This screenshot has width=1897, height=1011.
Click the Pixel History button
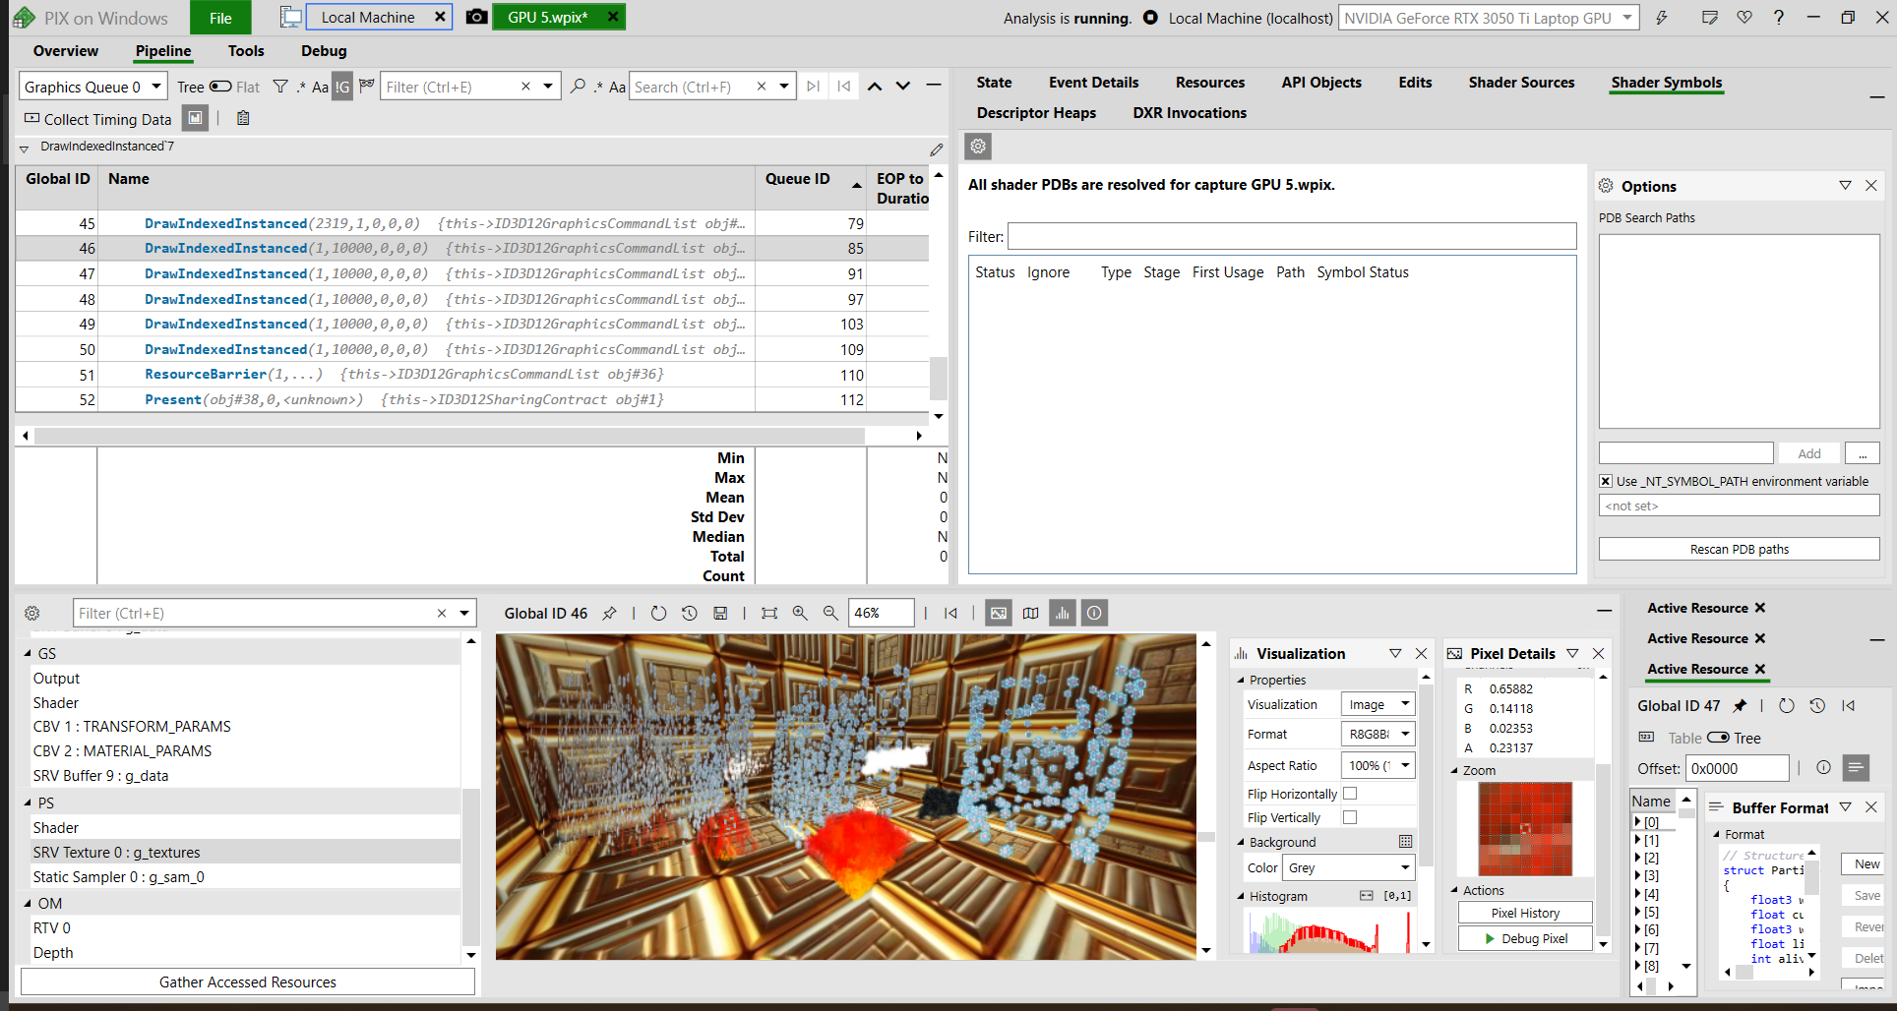tap(1525, 913)
